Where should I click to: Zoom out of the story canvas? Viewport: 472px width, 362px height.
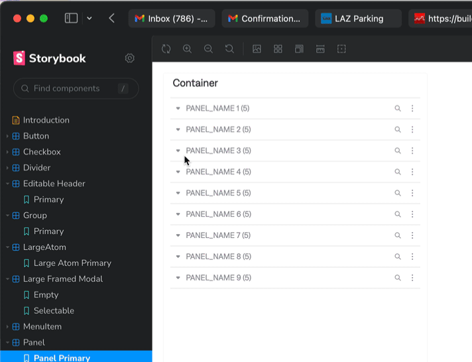point(208,49)
